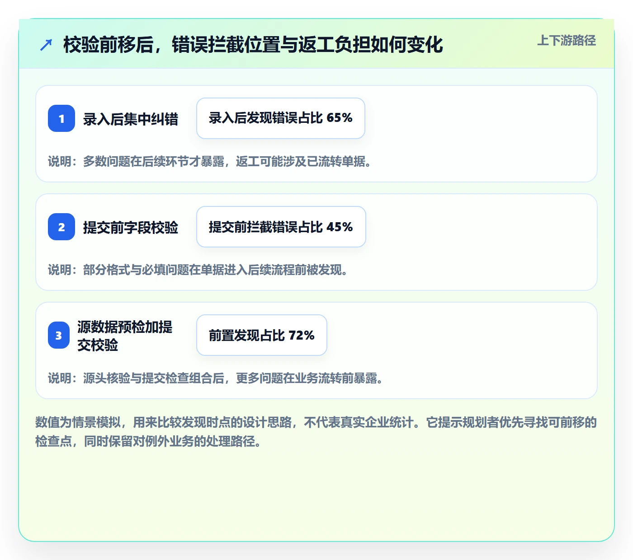Click the description starting 说明：部分格式与必填问题
Viewport: 633px width, 560px height.
198,270
